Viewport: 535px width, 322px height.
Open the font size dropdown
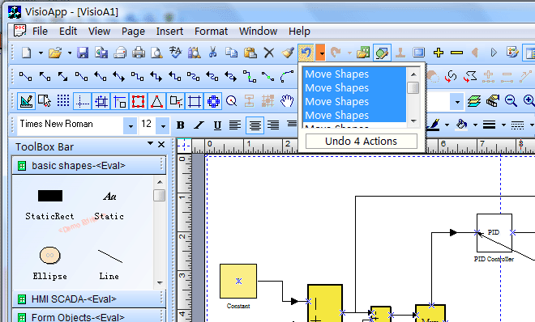(163, 126)
